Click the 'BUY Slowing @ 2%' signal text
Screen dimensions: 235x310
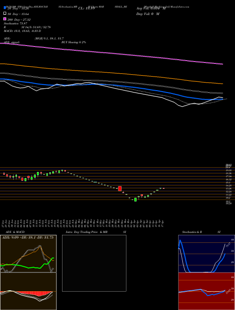tap(74, 42)
